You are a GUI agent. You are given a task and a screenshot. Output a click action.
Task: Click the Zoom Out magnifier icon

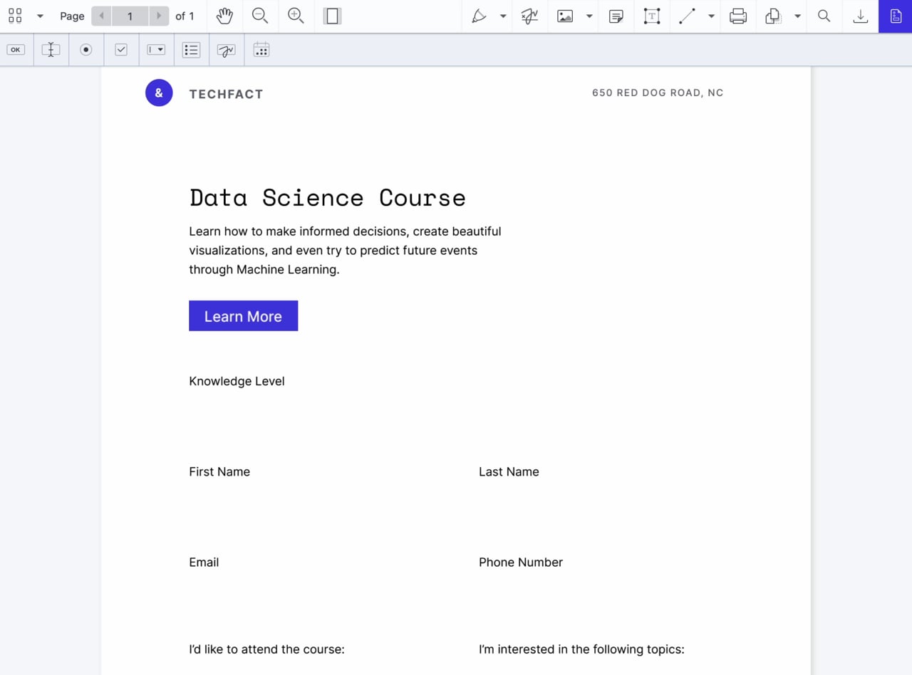260,16
